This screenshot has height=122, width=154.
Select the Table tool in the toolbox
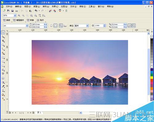click(3, 78)
